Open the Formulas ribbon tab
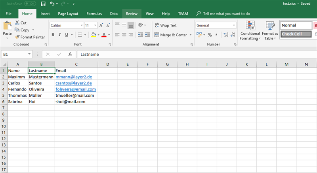The image size is (317, 173). pos(94,13)
